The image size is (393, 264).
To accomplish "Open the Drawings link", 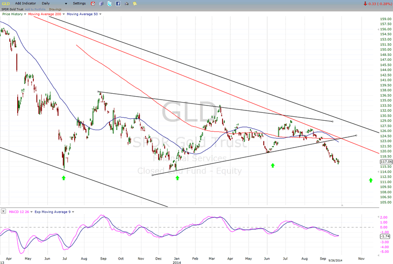I will point(55,9).
